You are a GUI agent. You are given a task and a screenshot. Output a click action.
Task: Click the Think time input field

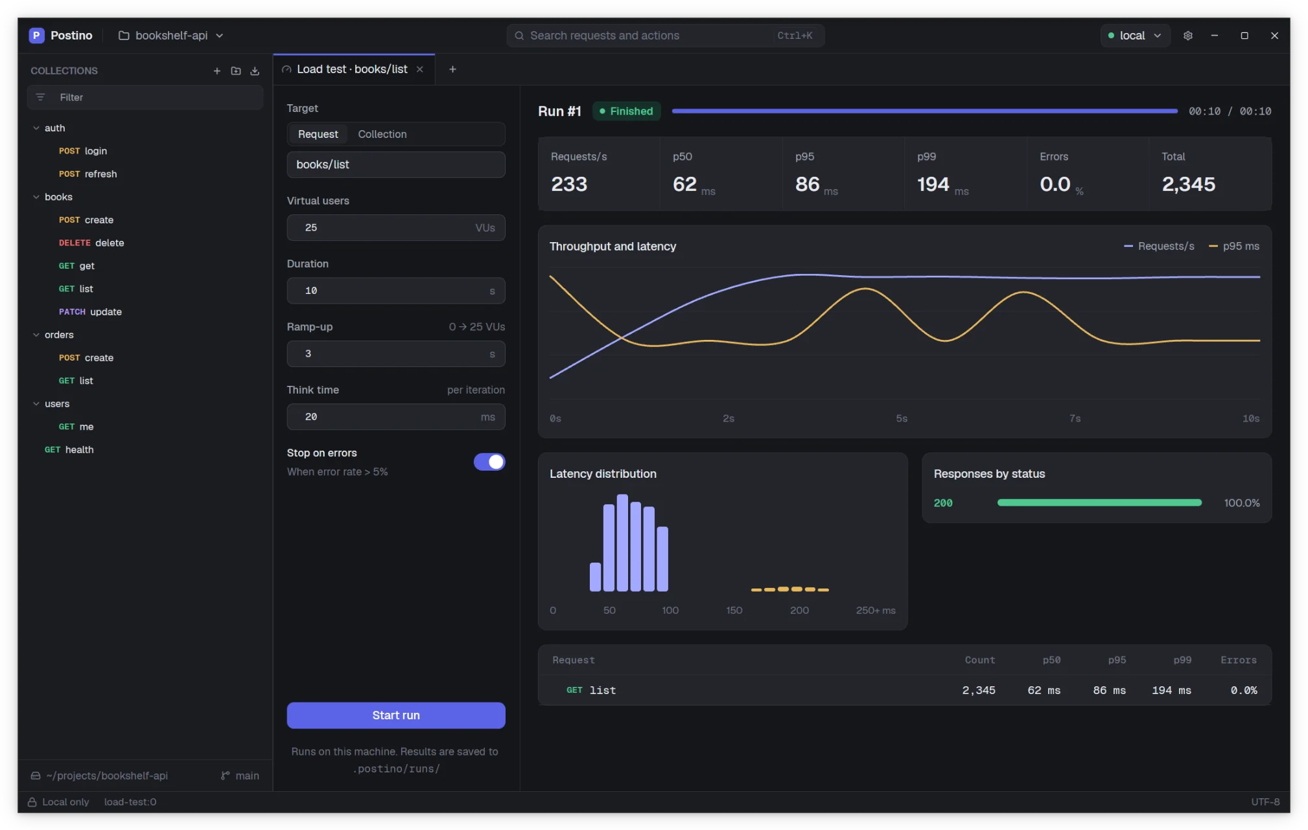point(396,417)
